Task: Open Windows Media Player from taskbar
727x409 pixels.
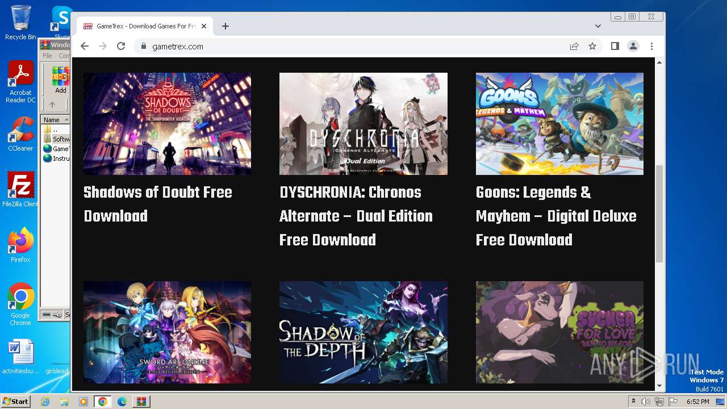Action: coord(83,402)
